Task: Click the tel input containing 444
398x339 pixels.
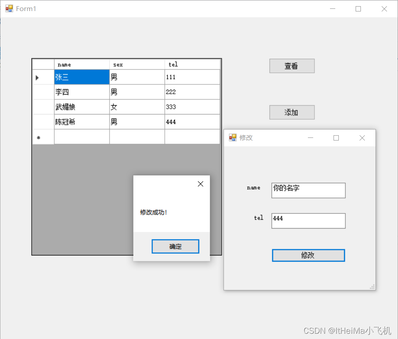Action: [308, 221]
